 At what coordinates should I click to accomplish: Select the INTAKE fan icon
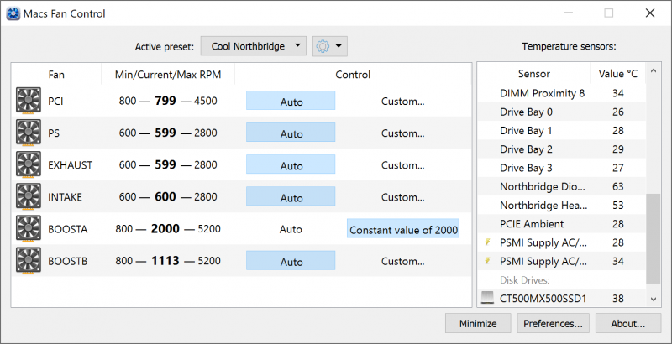point(29,197)
